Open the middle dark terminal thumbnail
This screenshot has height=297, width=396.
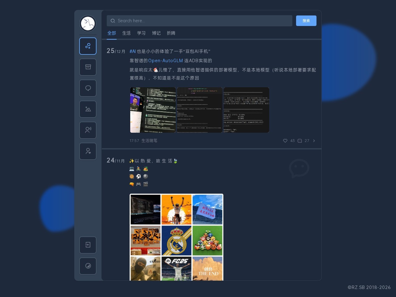(200, 110)
